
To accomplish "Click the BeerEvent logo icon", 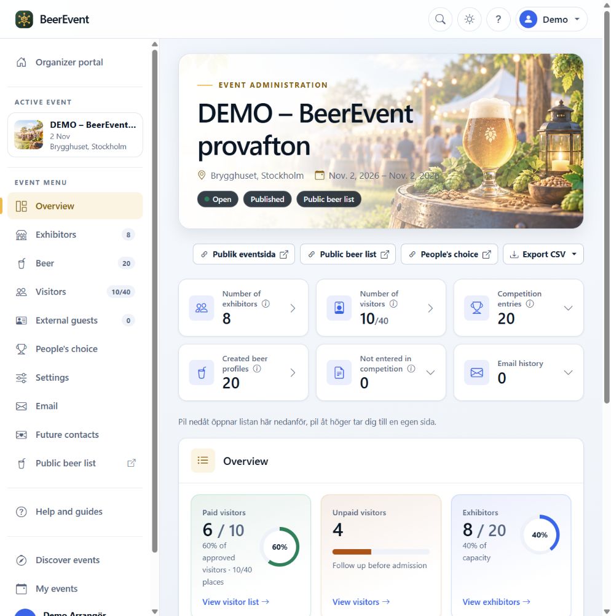I will (24, 19).
